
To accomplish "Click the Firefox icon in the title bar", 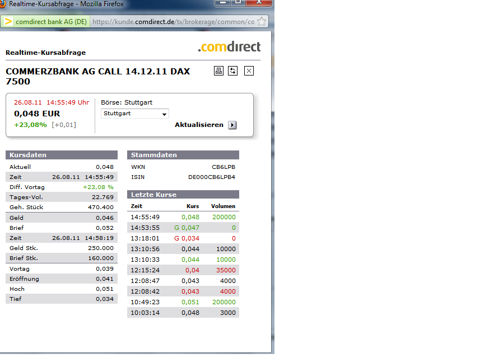I will point(3,4).
